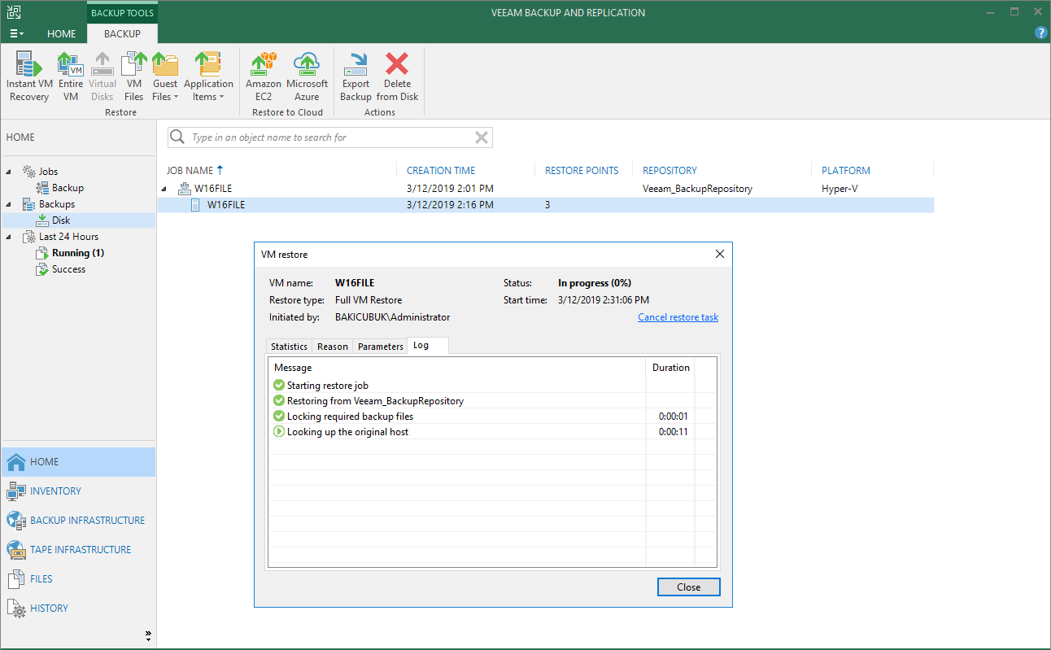Switch to the HOME ribbon tab
Viewport: 1051px width, 650px height.
point(61,33)
